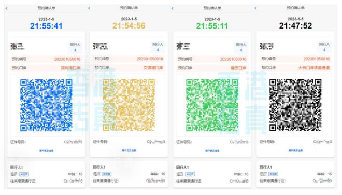
Task: Open the blue link below the yellow QR code
Action: [x=129, y=150]
